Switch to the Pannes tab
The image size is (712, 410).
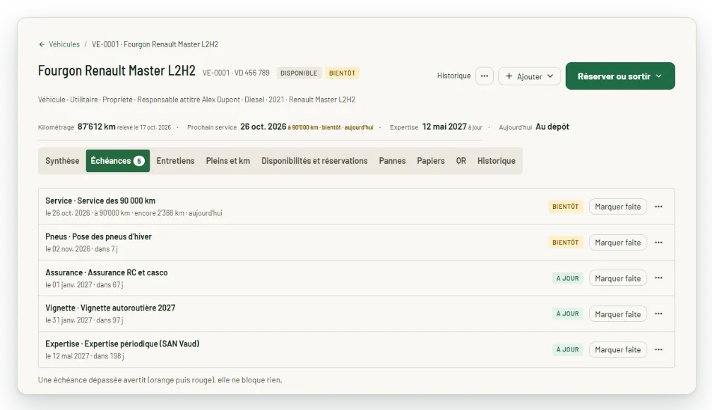coord(392,161)
